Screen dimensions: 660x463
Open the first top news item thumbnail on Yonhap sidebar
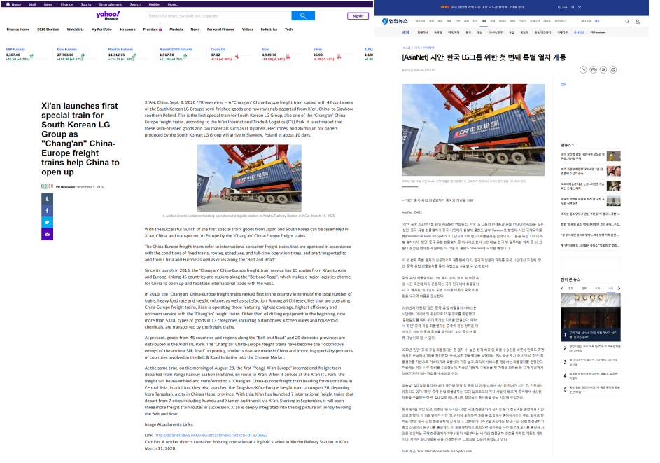click(614, 156)
